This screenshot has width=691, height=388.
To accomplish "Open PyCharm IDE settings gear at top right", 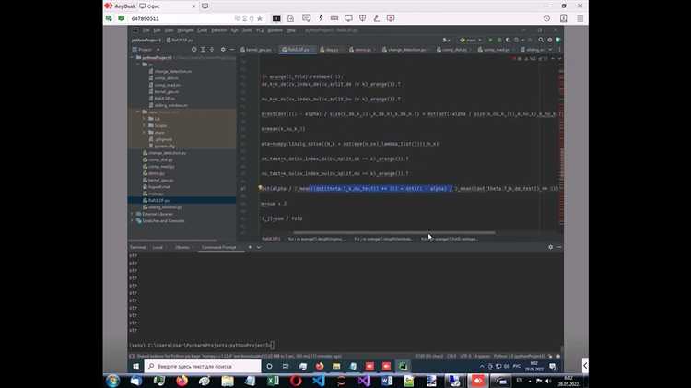I will (x=549, y=41).
